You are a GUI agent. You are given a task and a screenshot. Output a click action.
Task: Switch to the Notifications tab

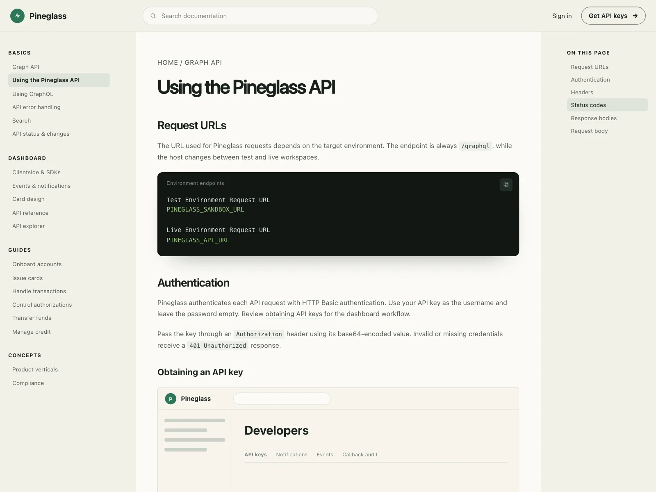292,455
